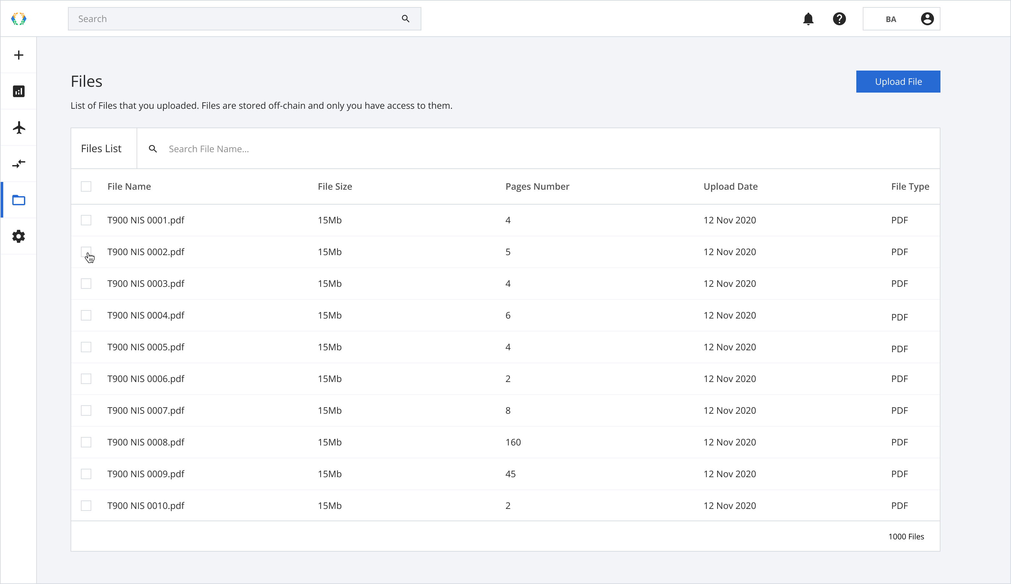
Task: Sort by the Pages Number column header
Action: coord(537,186)
